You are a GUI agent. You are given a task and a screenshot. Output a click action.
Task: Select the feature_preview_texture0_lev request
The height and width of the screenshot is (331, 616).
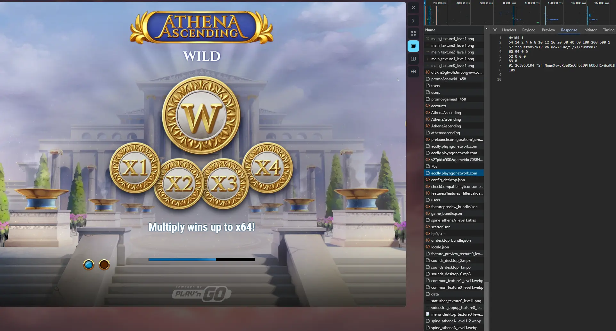tap(454, 254)
